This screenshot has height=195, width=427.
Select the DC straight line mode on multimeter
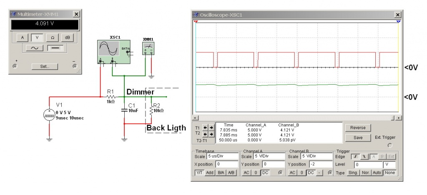point(55,48)
